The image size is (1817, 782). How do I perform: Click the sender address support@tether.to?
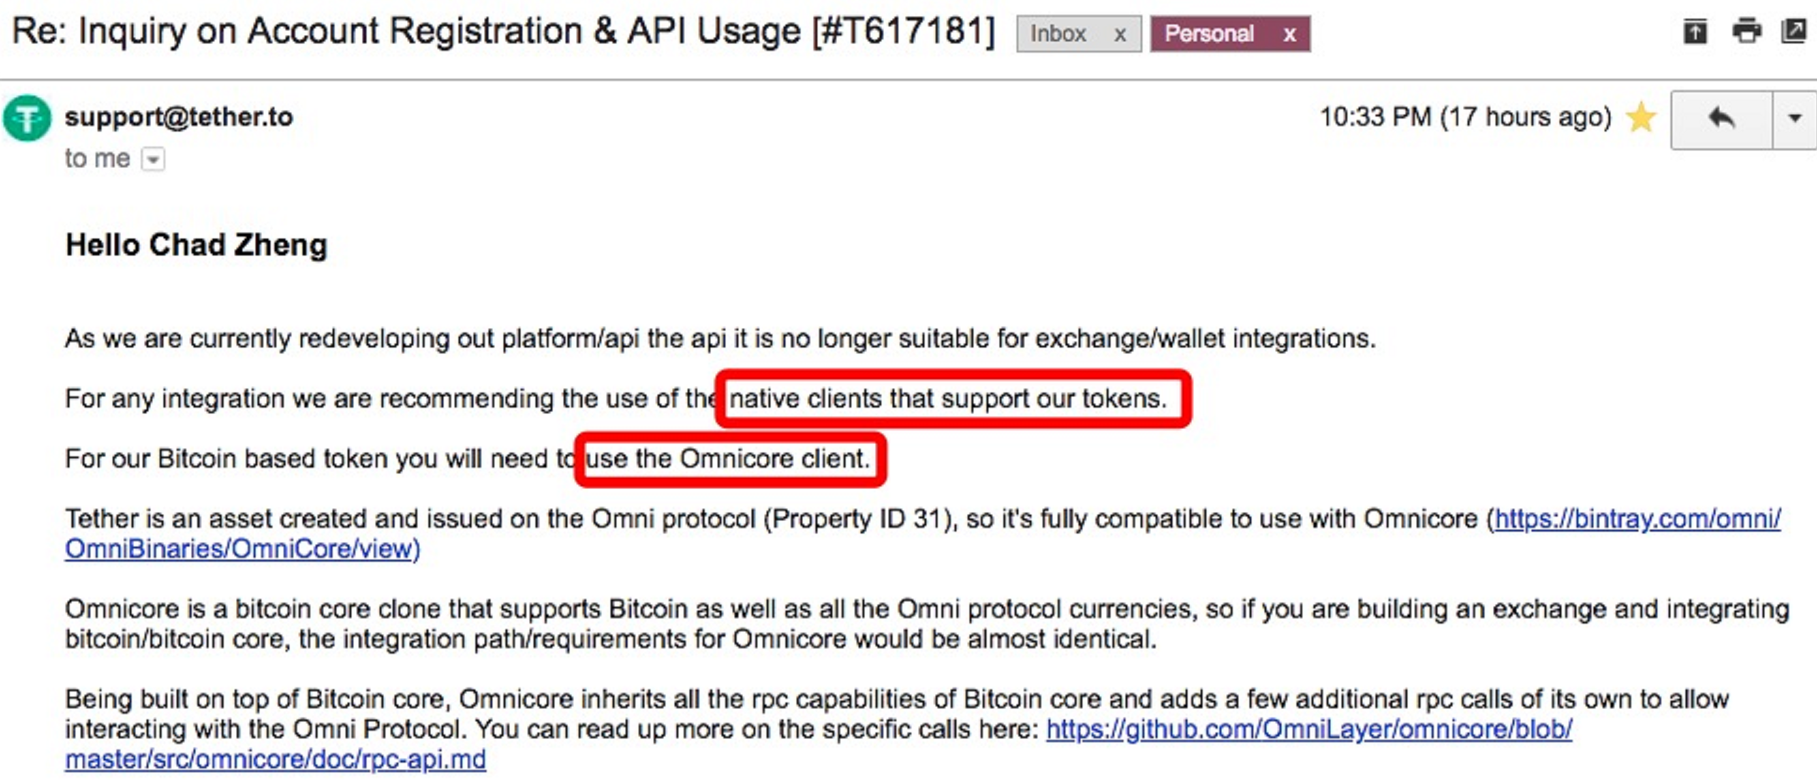click(x=179, y=117)
